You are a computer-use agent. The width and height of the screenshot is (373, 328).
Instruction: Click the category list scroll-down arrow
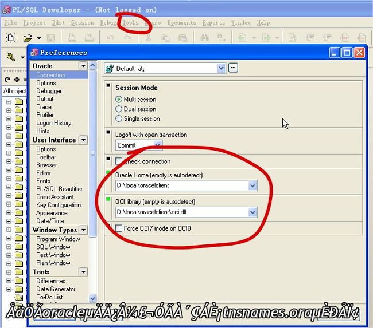[92, 298]
